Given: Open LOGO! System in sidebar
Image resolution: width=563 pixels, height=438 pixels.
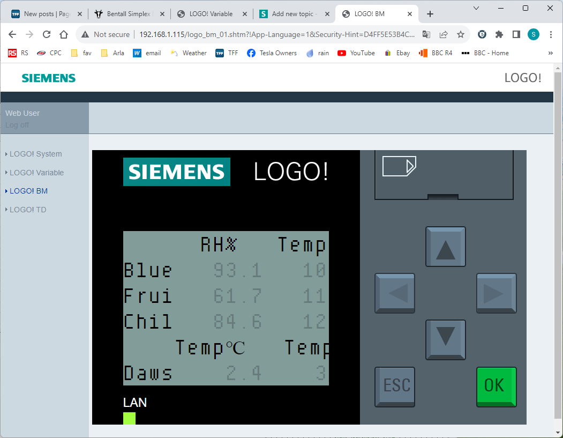Looking at the screenshot, I should (35, 154).
